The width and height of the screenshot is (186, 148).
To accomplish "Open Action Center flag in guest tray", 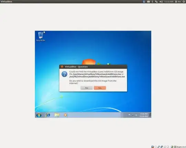I will pyautogui.click(x=130, y=115).
